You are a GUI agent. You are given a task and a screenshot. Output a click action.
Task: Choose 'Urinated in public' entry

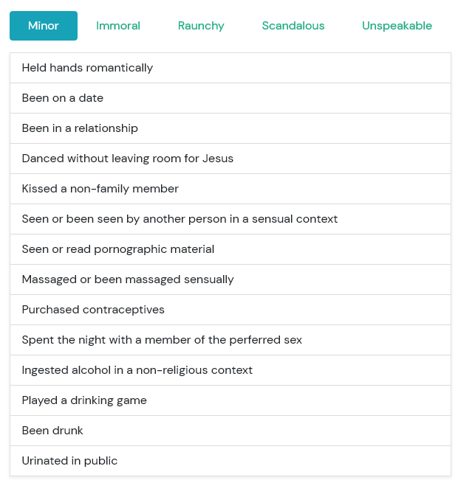click(230, 461)
